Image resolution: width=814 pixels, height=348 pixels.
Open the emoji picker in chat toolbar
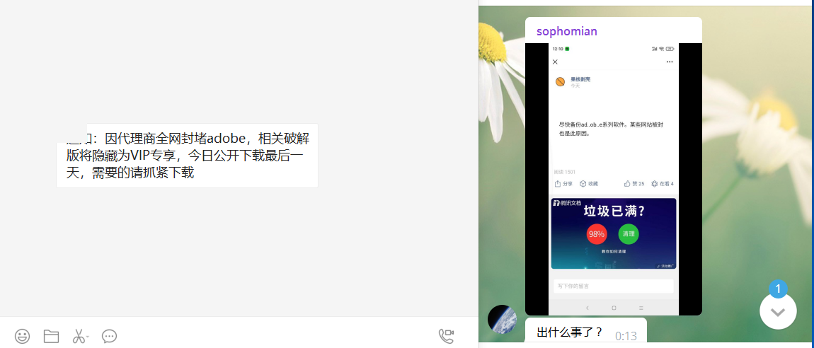click(x=23, y=336)
